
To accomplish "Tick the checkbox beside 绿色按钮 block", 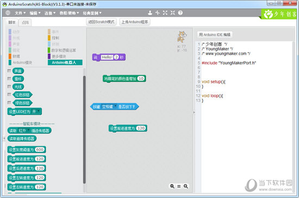I will point(9,103).
